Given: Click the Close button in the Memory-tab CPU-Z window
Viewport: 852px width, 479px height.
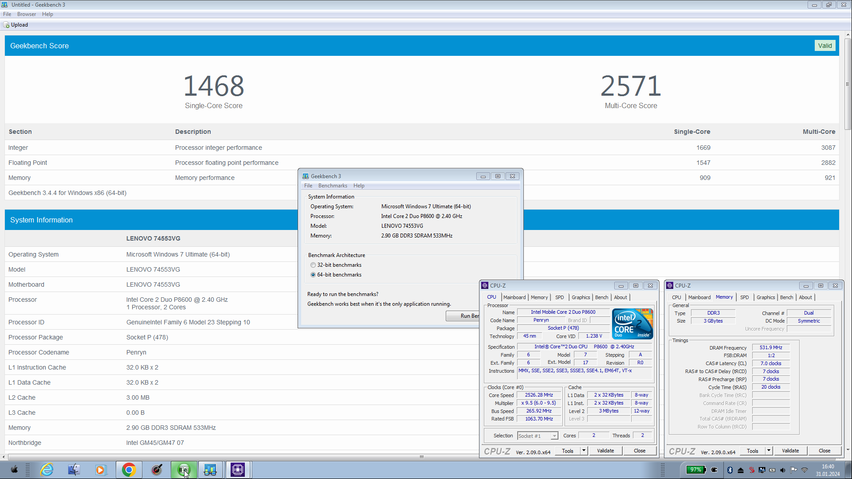Looking at the screenshot, I should click(825, 451).
